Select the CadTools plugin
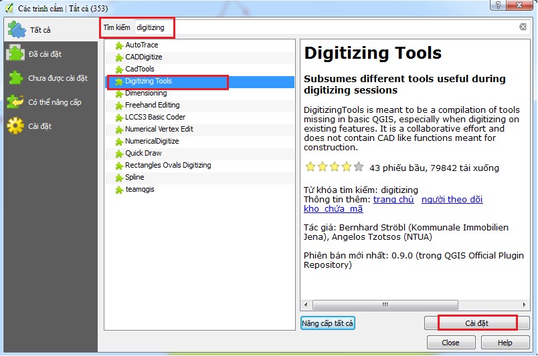Screen dimensions: 538x356 coord(199,69)
